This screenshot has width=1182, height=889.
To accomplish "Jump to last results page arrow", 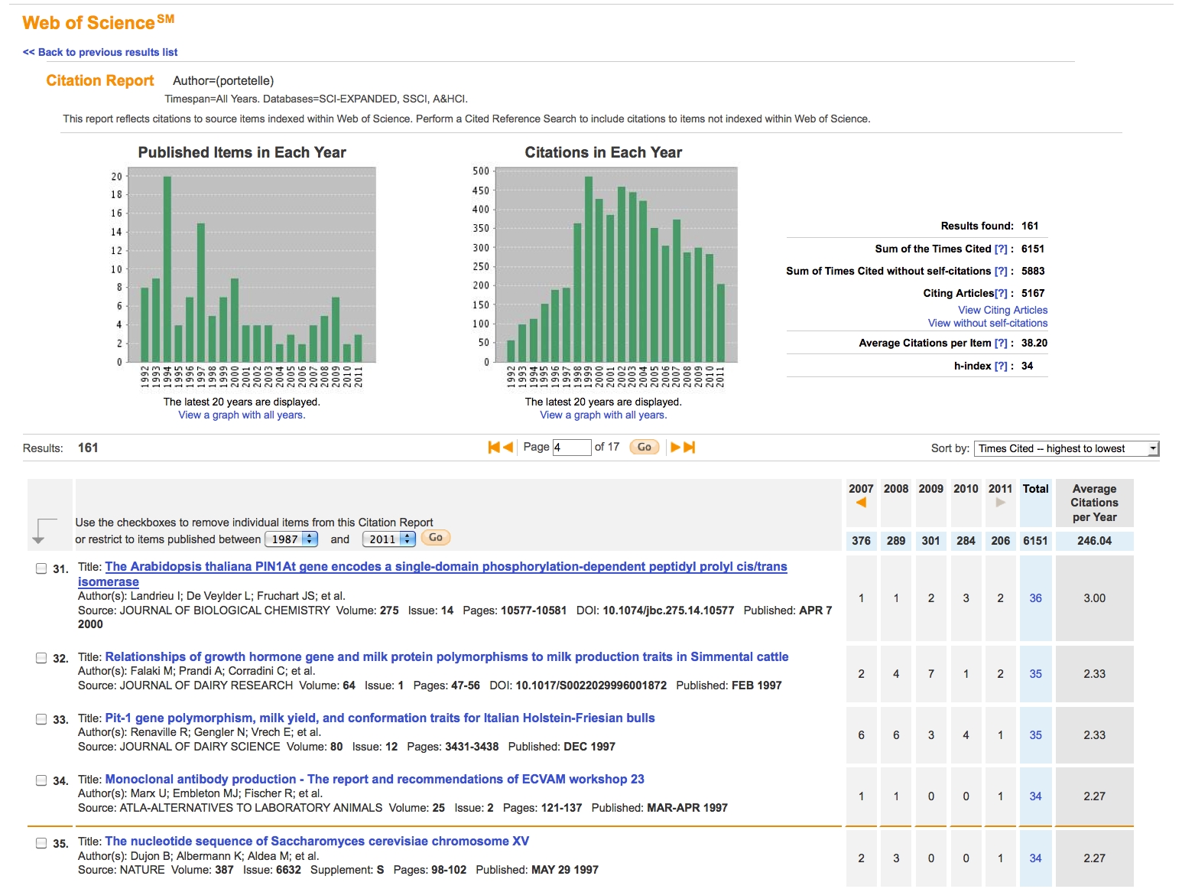I will pos(689,448).
